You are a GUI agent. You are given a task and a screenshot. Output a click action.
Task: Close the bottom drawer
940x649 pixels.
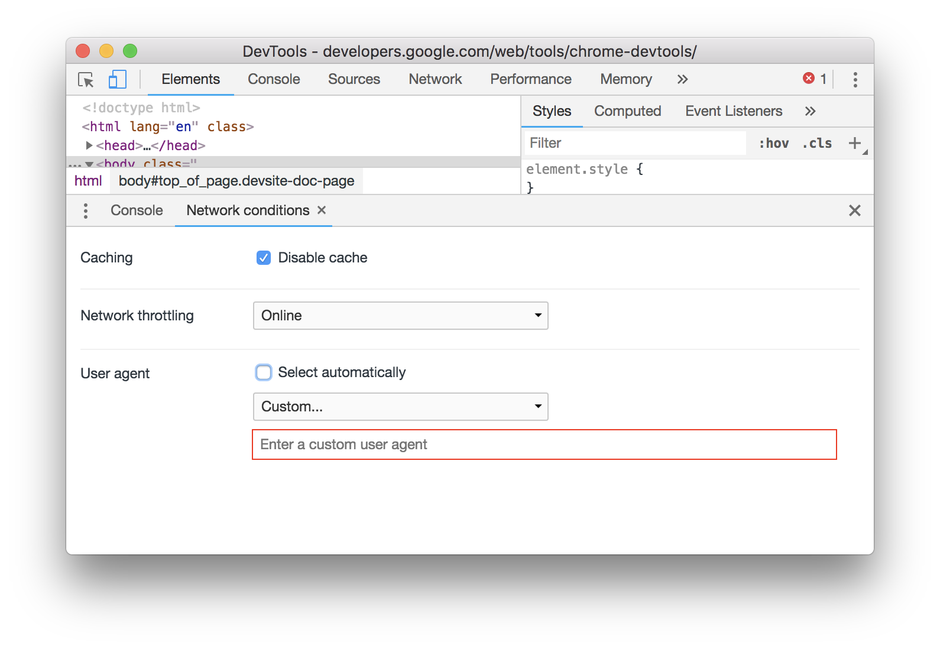pos(854,210)
